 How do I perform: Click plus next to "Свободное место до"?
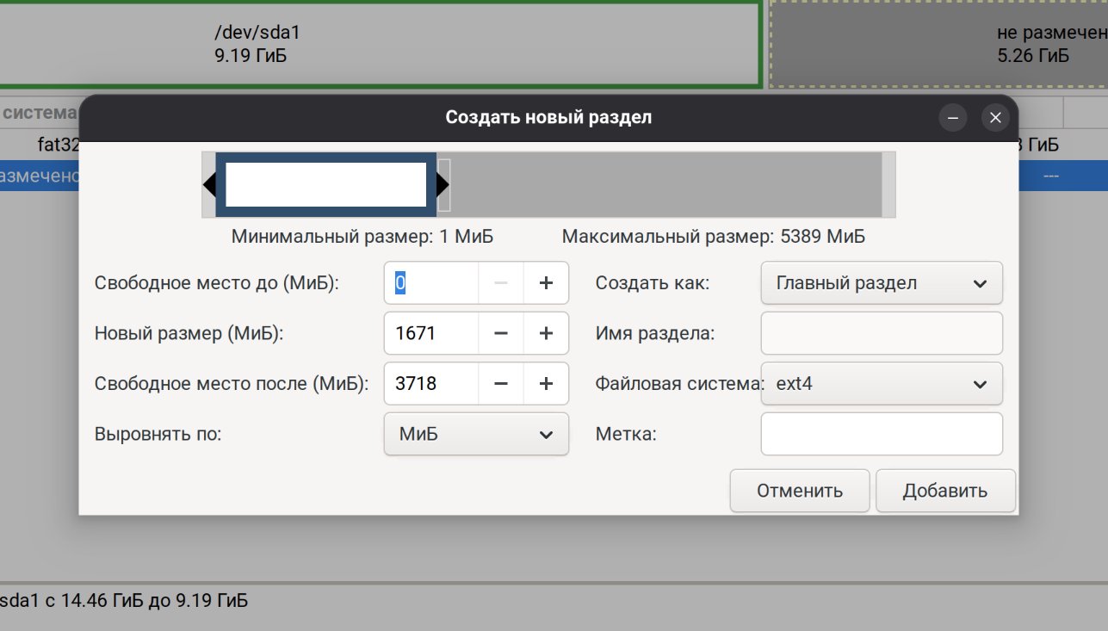tap(546, 282)
